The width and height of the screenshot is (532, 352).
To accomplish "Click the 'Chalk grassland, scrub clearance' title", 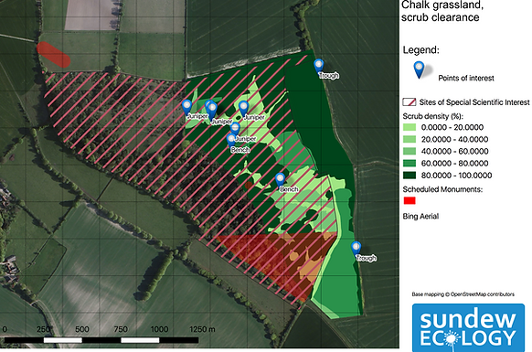I will [x=442, y=11].
